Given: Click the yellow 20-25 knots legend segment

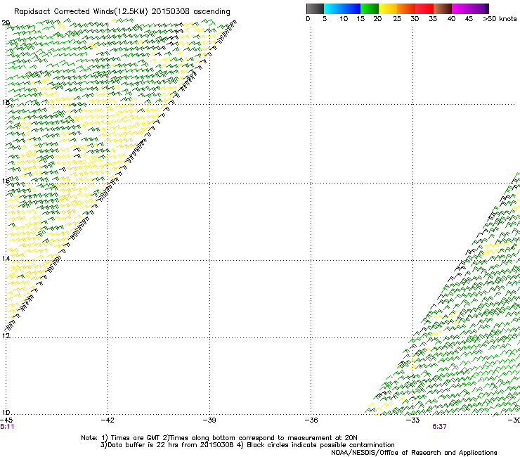Looking at the screenshot, I should [388, 8].
